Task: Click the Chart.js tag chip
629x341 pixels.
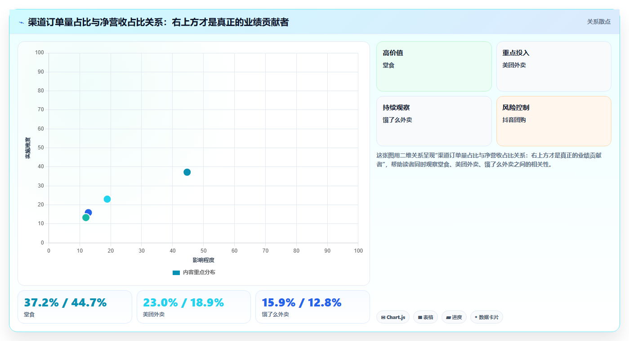Action: coord(393,317)
